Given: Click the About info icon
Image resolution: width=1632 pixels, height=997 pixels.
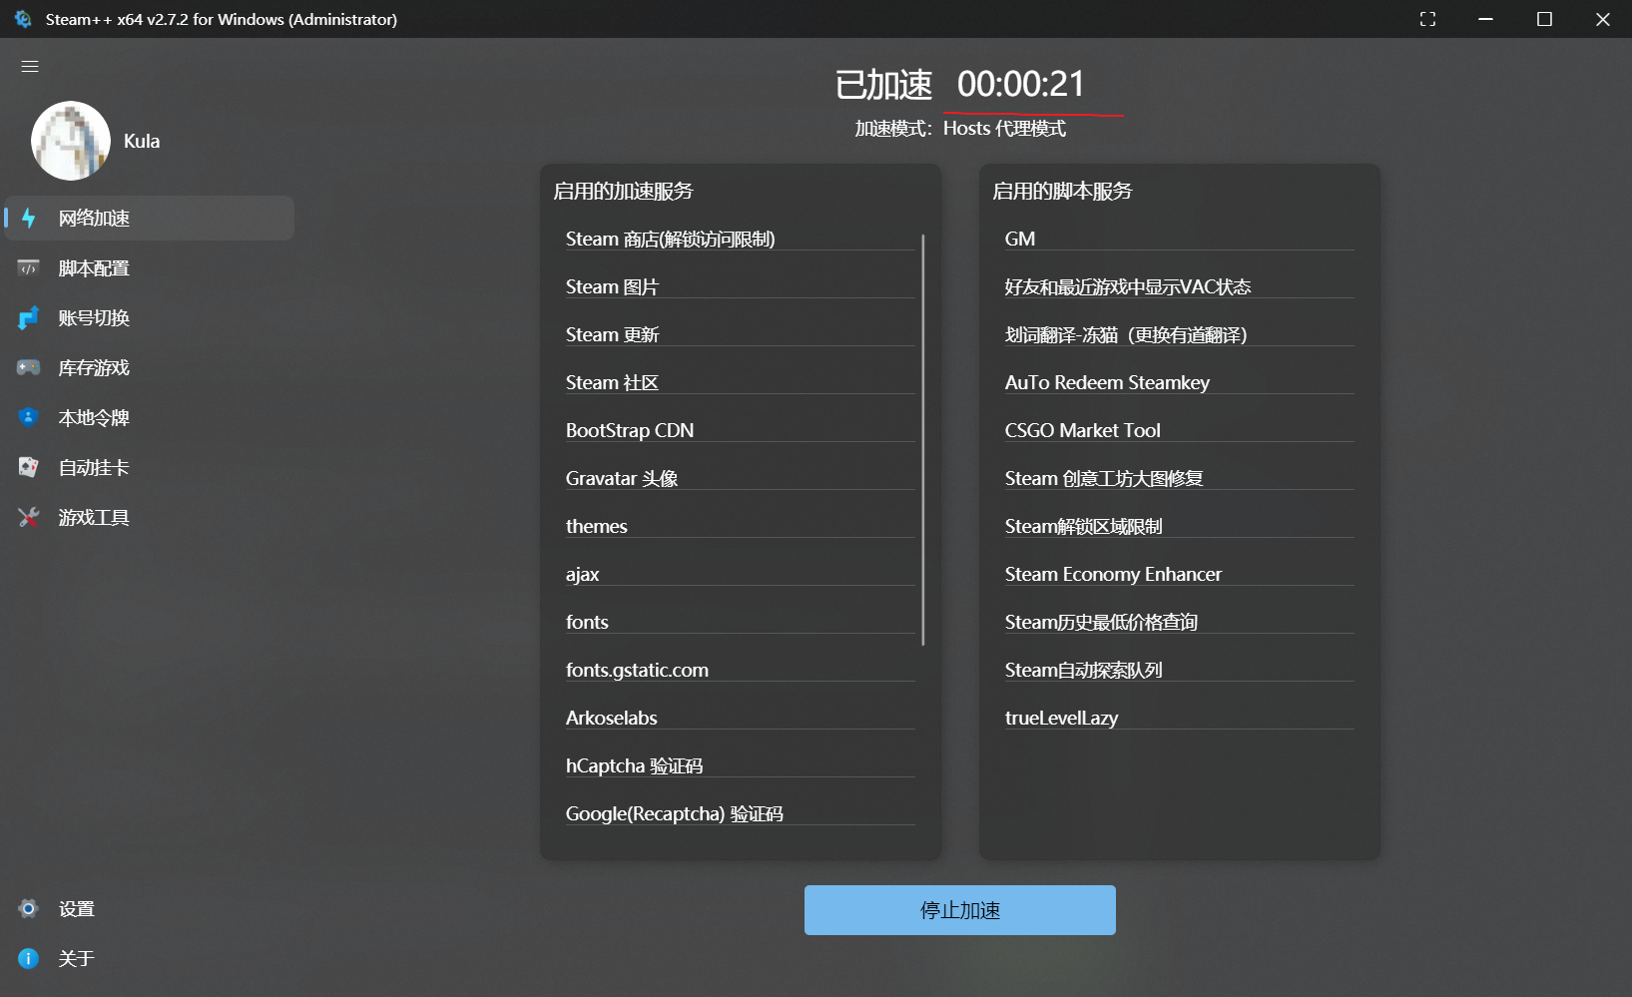Looking at the screenshot, I should point(28,958).
